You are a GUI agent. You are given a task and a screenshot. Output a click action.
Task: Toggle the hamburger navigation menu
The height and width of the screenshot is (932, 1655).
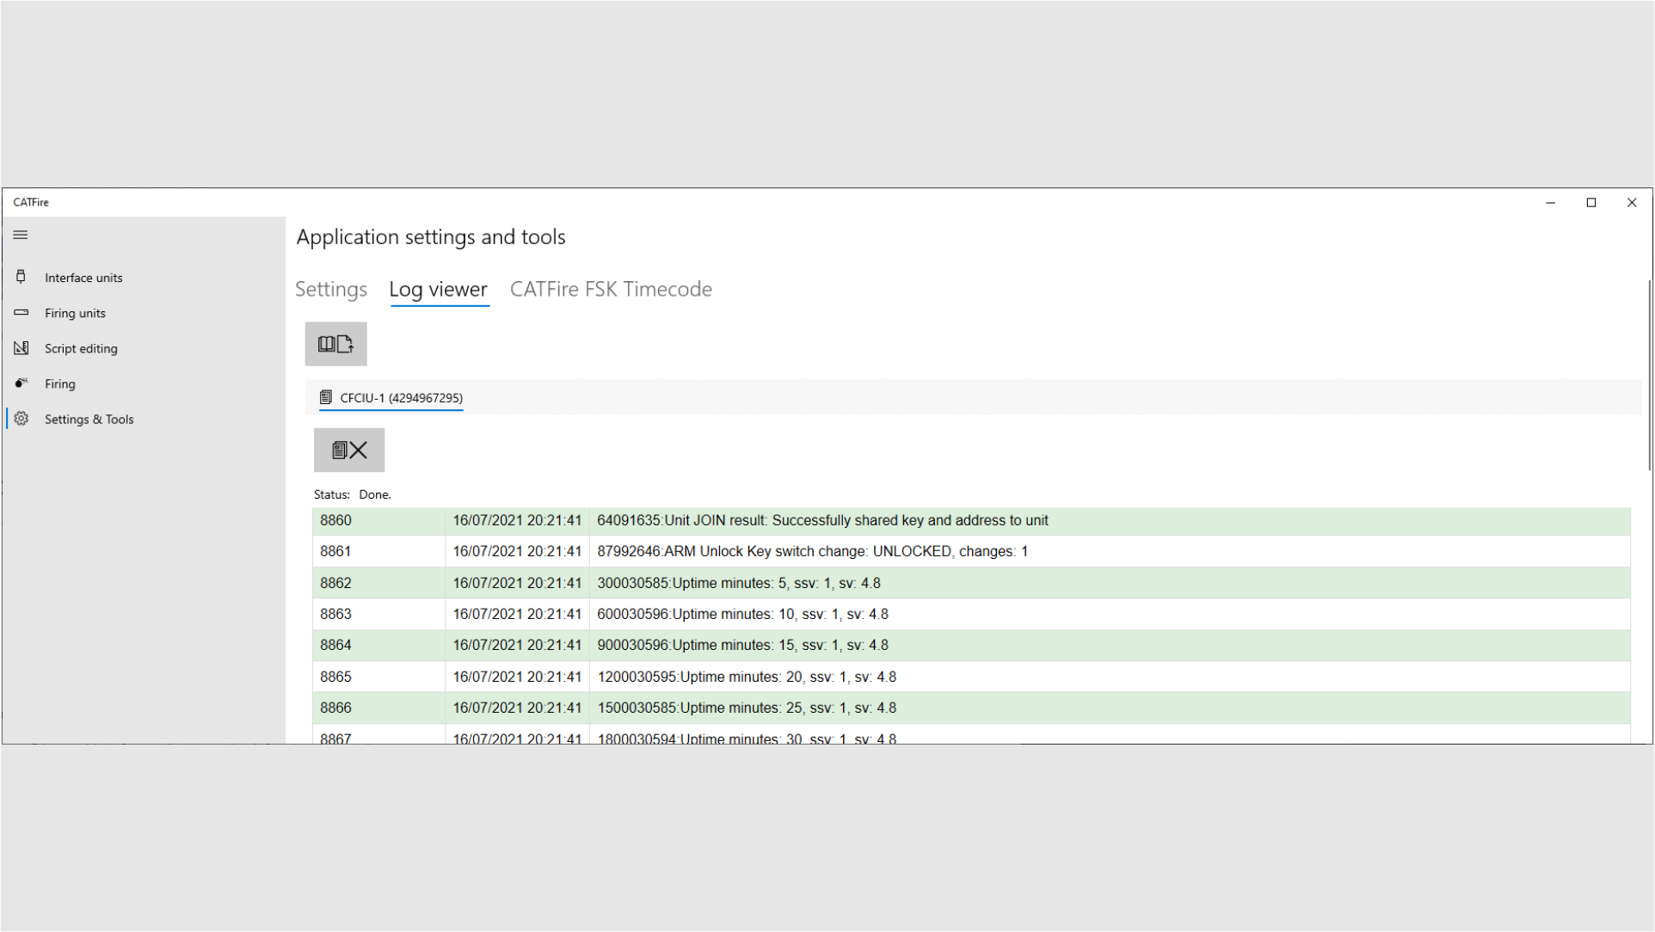tap(21, 235)
